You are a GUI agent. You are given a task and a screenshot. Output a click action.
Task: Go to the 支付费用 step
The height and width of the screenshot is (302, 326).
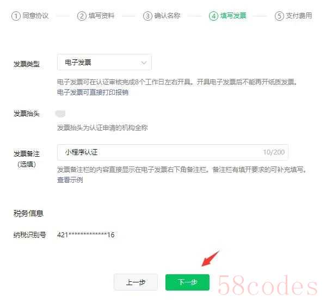[299, 16]
